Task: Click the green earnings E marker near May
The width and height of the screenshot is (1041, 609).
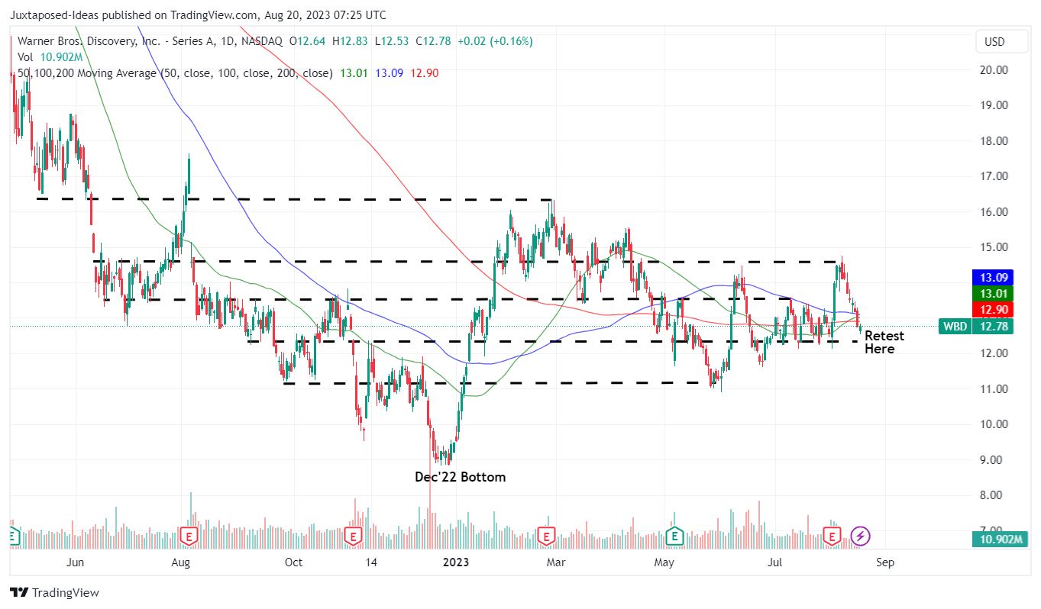Action: click(674, 536)
